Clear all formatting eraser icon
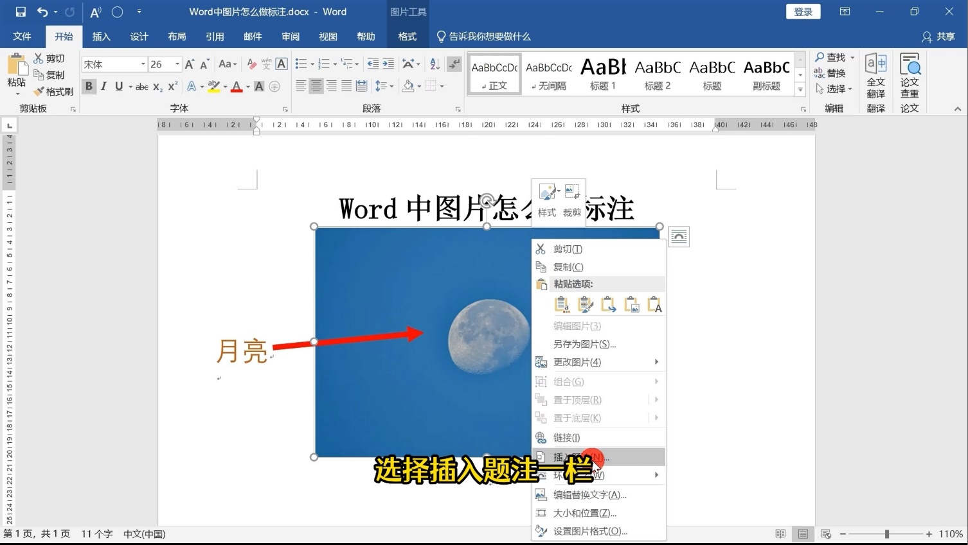The width and height of the screenshot is (968, 545). click(252, 64)
